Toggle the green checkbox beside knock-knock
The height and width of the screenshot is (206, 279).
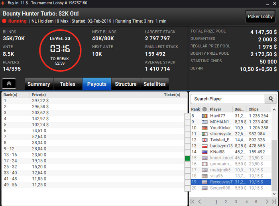click(x=188, y=158)
